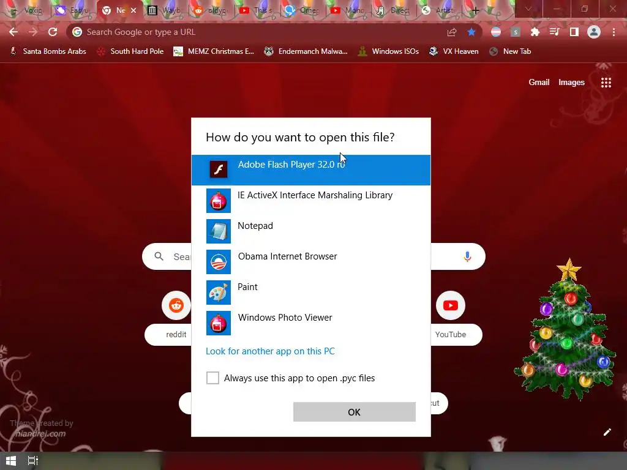Switch to the oldyo reddit tab
Screen dimensions: 627x470
tap(211, 10)
